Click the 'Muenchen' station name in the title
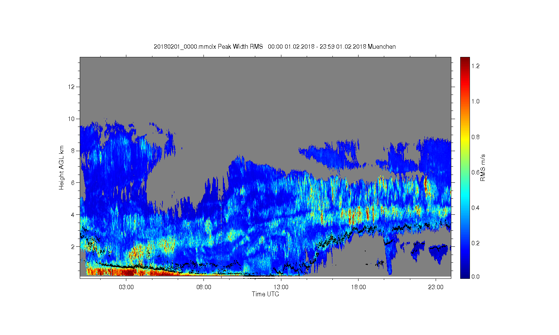559x335 pixels. (382, 47)
